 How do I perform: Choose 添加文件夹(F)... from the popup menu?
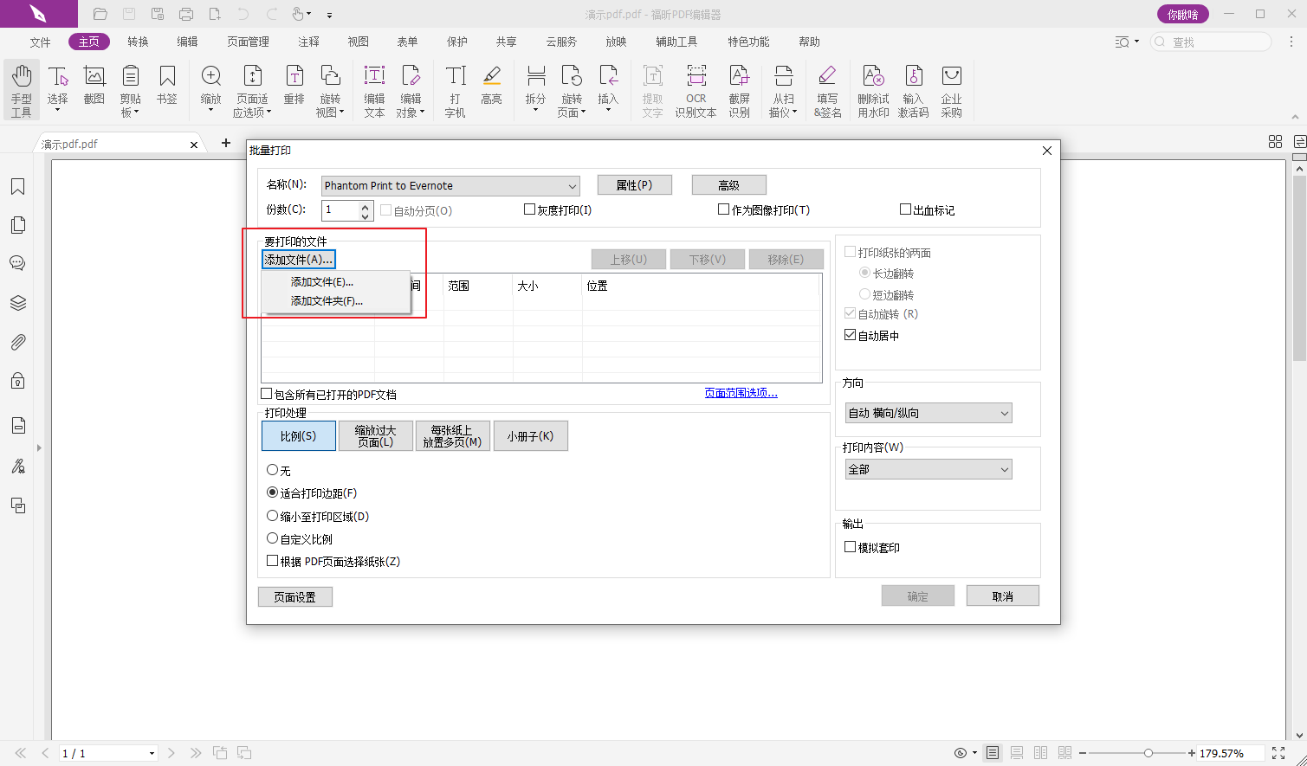click(x=327, y=301)
